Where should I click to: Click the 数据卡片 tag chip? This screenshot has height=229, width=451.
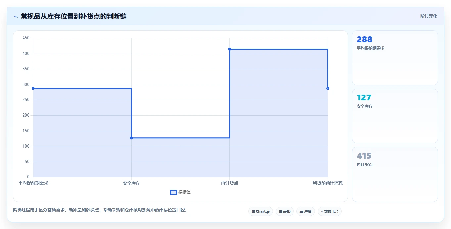(x=330, y=211)
